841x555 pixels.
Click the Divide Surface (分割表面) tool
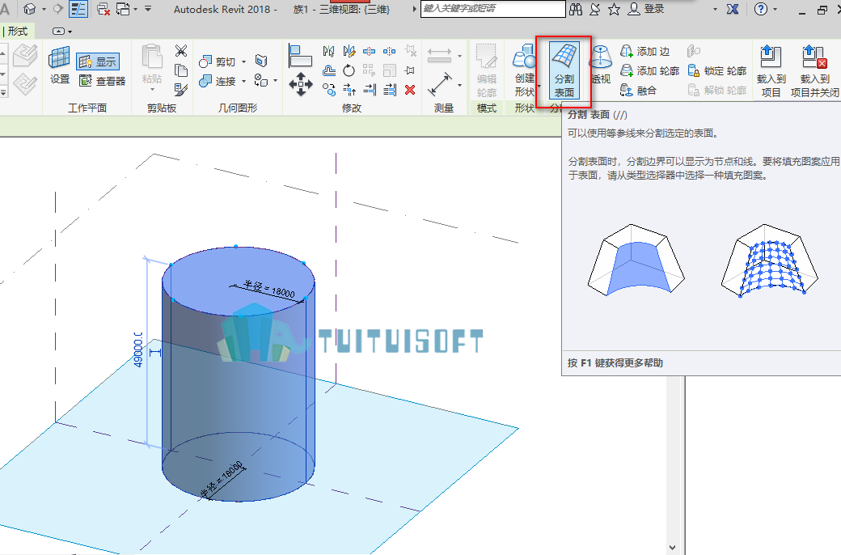point(564,70)
